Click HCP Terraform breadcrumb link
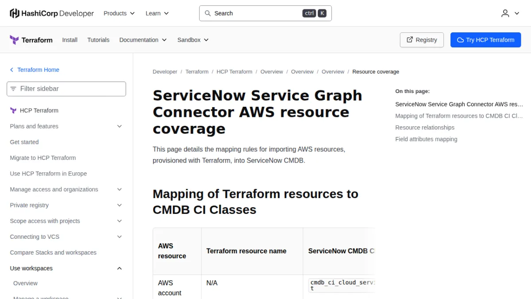This screenshot has width=531, height=299. click(x=235, y=72)
